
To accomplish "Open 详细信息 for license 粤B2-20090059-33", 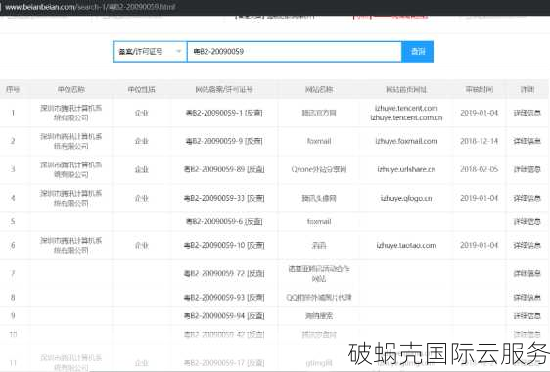I will [527, 198].
